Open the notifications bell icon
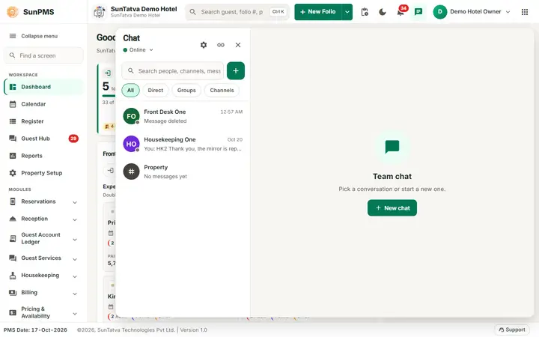The image size is (539, 337). (x=401, y=12)
